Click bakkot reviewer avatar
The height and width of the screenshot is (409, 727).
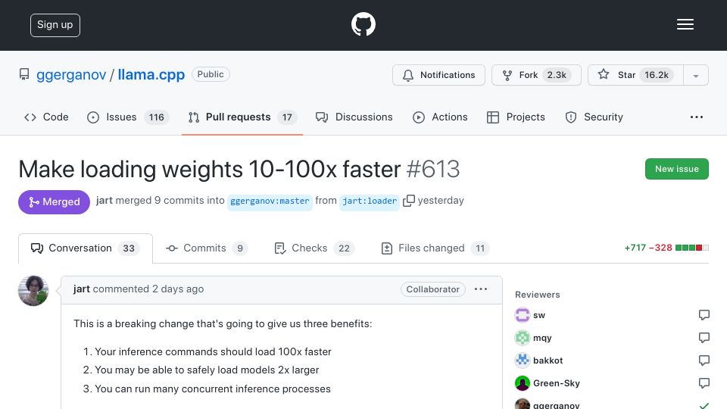pyautogui.click(x=523, y=361)
